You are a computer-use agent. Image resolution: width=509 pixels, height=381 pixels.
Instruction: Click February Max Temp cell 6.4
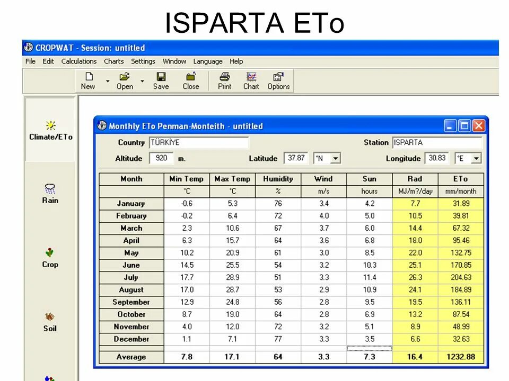232,216
